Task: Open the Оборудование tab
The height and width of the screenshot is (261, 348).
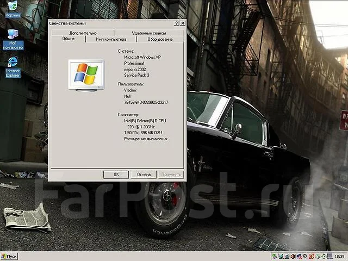Action: coord(160,39)
